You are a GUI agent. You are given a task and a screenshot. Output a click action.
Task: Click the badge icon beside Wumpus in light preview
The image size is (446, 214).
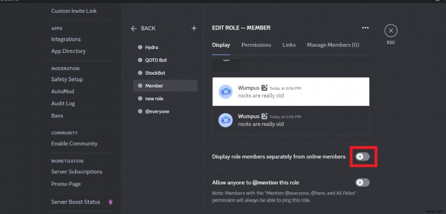[x=264, y=88]
